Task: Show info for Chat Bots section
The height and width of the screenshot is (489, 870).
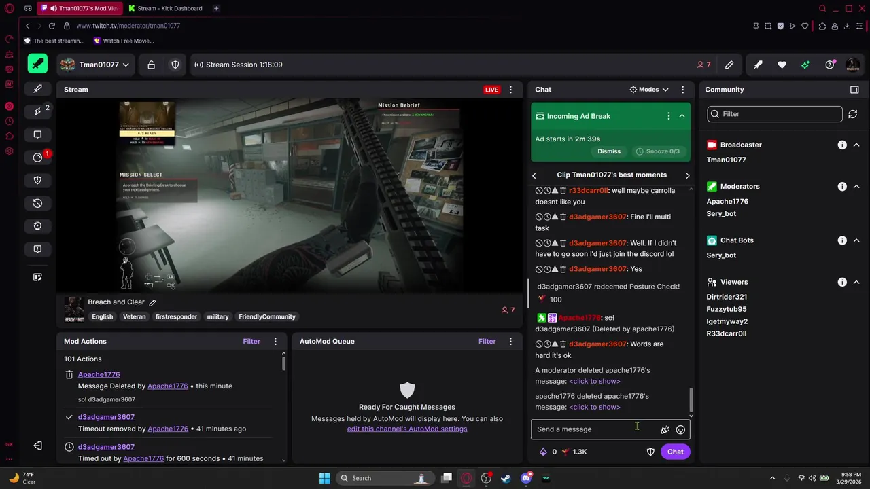Action: (842, 240)
